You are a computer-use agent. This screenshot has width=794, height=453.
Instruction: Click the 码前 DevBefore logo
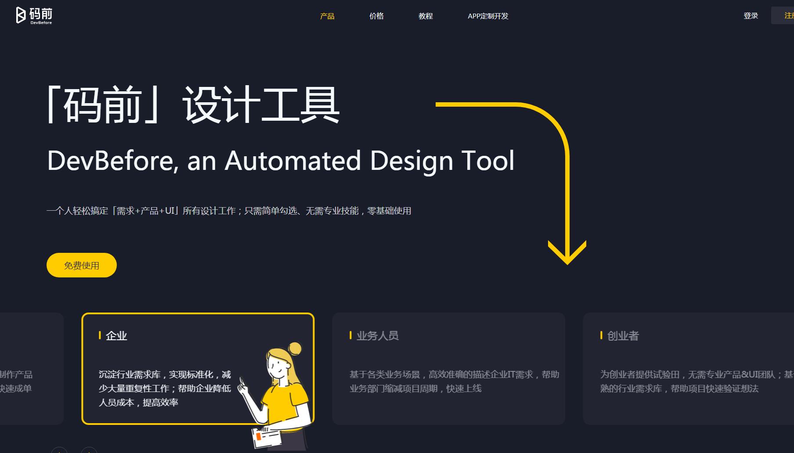click(x=34, y=15)
